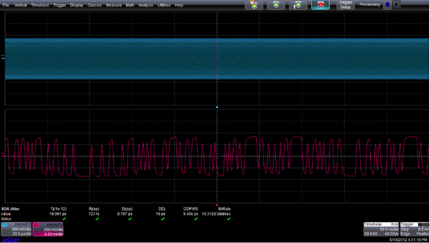Select the blue zoom(F1) trace descriptor box

(x=16, y=229)
